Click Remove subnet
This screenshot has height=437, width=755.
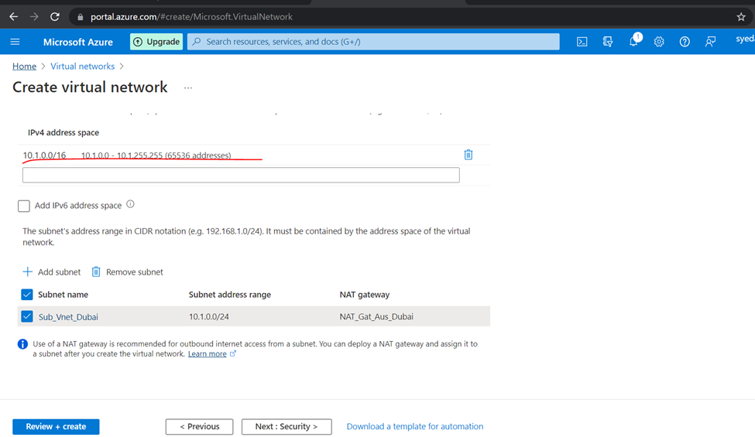click(x=127, y=272)
